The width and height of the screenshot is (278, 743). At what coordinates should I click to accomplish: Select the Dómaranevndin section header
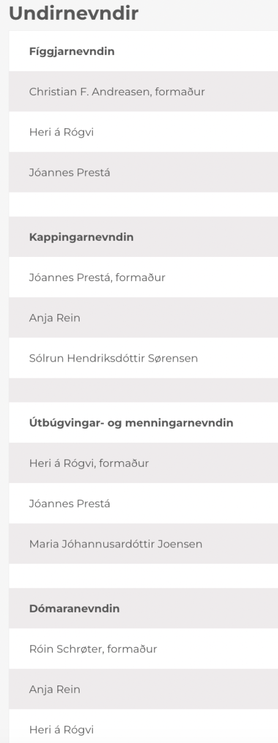143,608
